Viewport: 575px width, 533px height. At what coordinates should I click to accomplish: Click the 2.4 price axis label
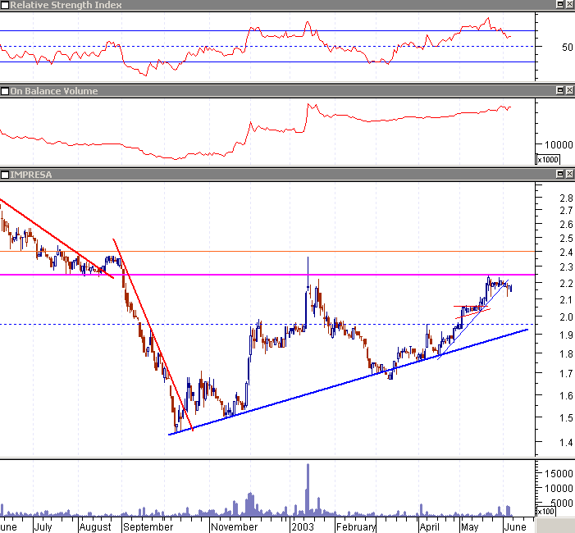pos(566,253)
